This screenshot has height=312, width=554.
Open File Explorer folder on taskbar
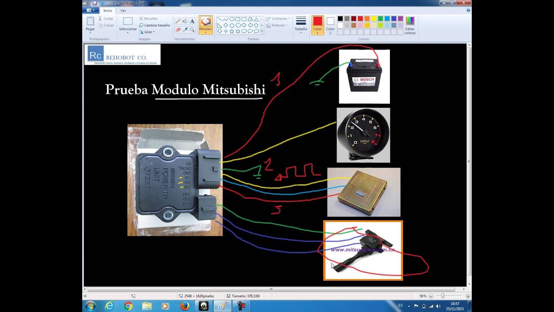[147, 306]
